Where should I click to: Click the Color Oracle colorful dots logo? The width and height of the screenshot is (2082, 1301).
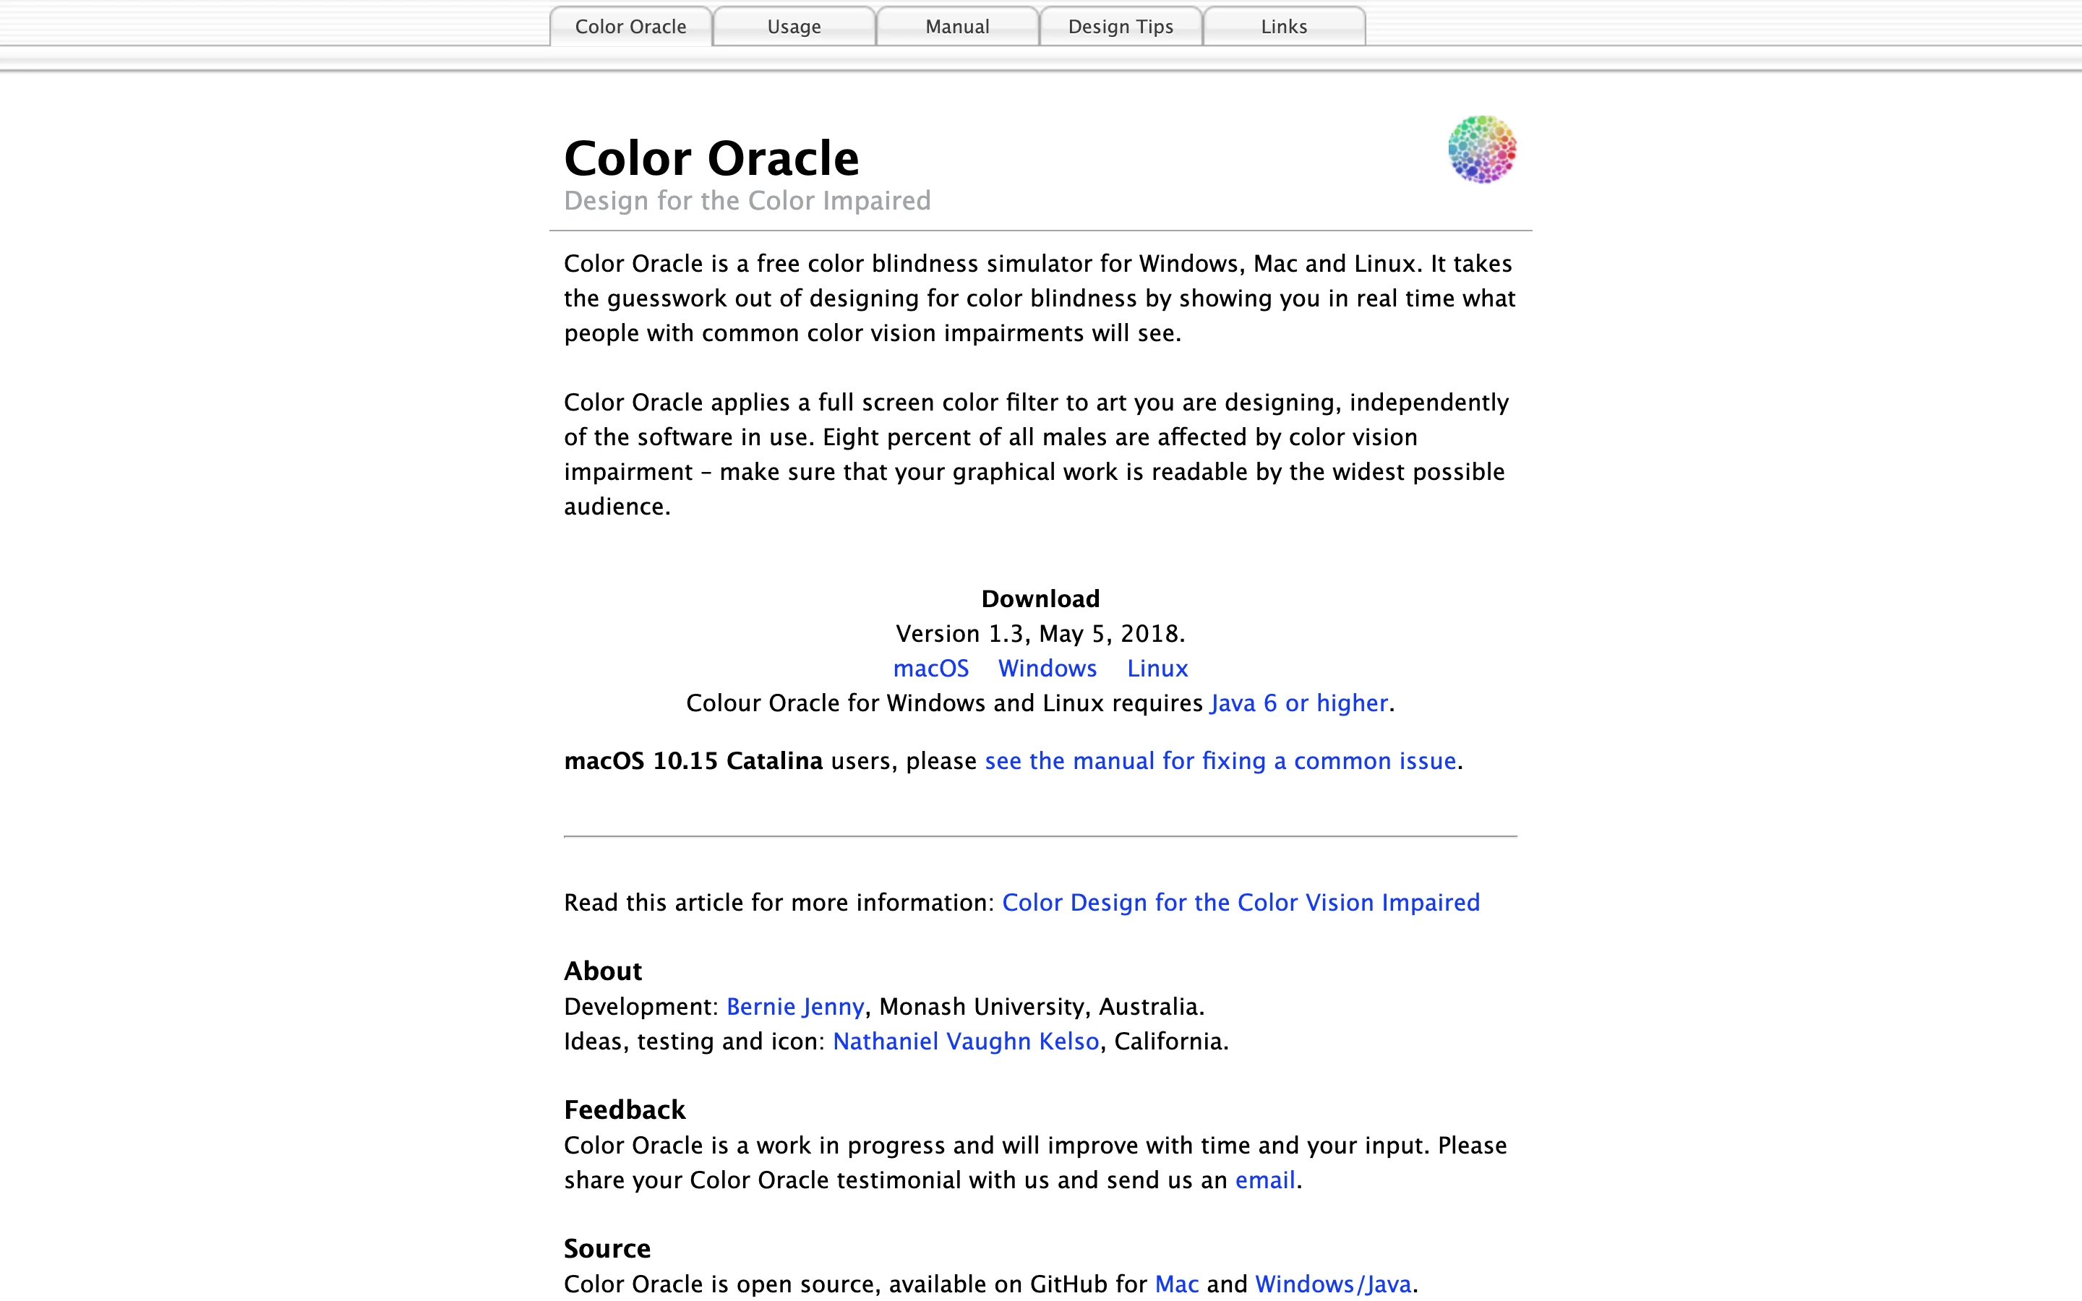(x=1481, y=149)
